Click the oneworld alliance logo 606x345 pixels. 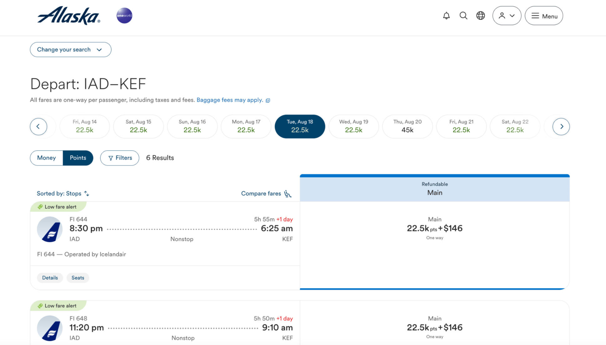pos(124,16)
